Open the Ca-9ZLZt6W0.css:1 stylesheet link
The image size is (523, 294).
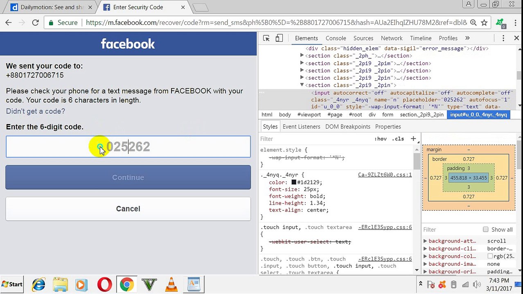point(385,175)
